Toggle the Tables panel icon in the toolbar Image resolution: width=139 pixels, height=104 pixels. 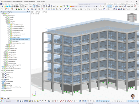37,6
